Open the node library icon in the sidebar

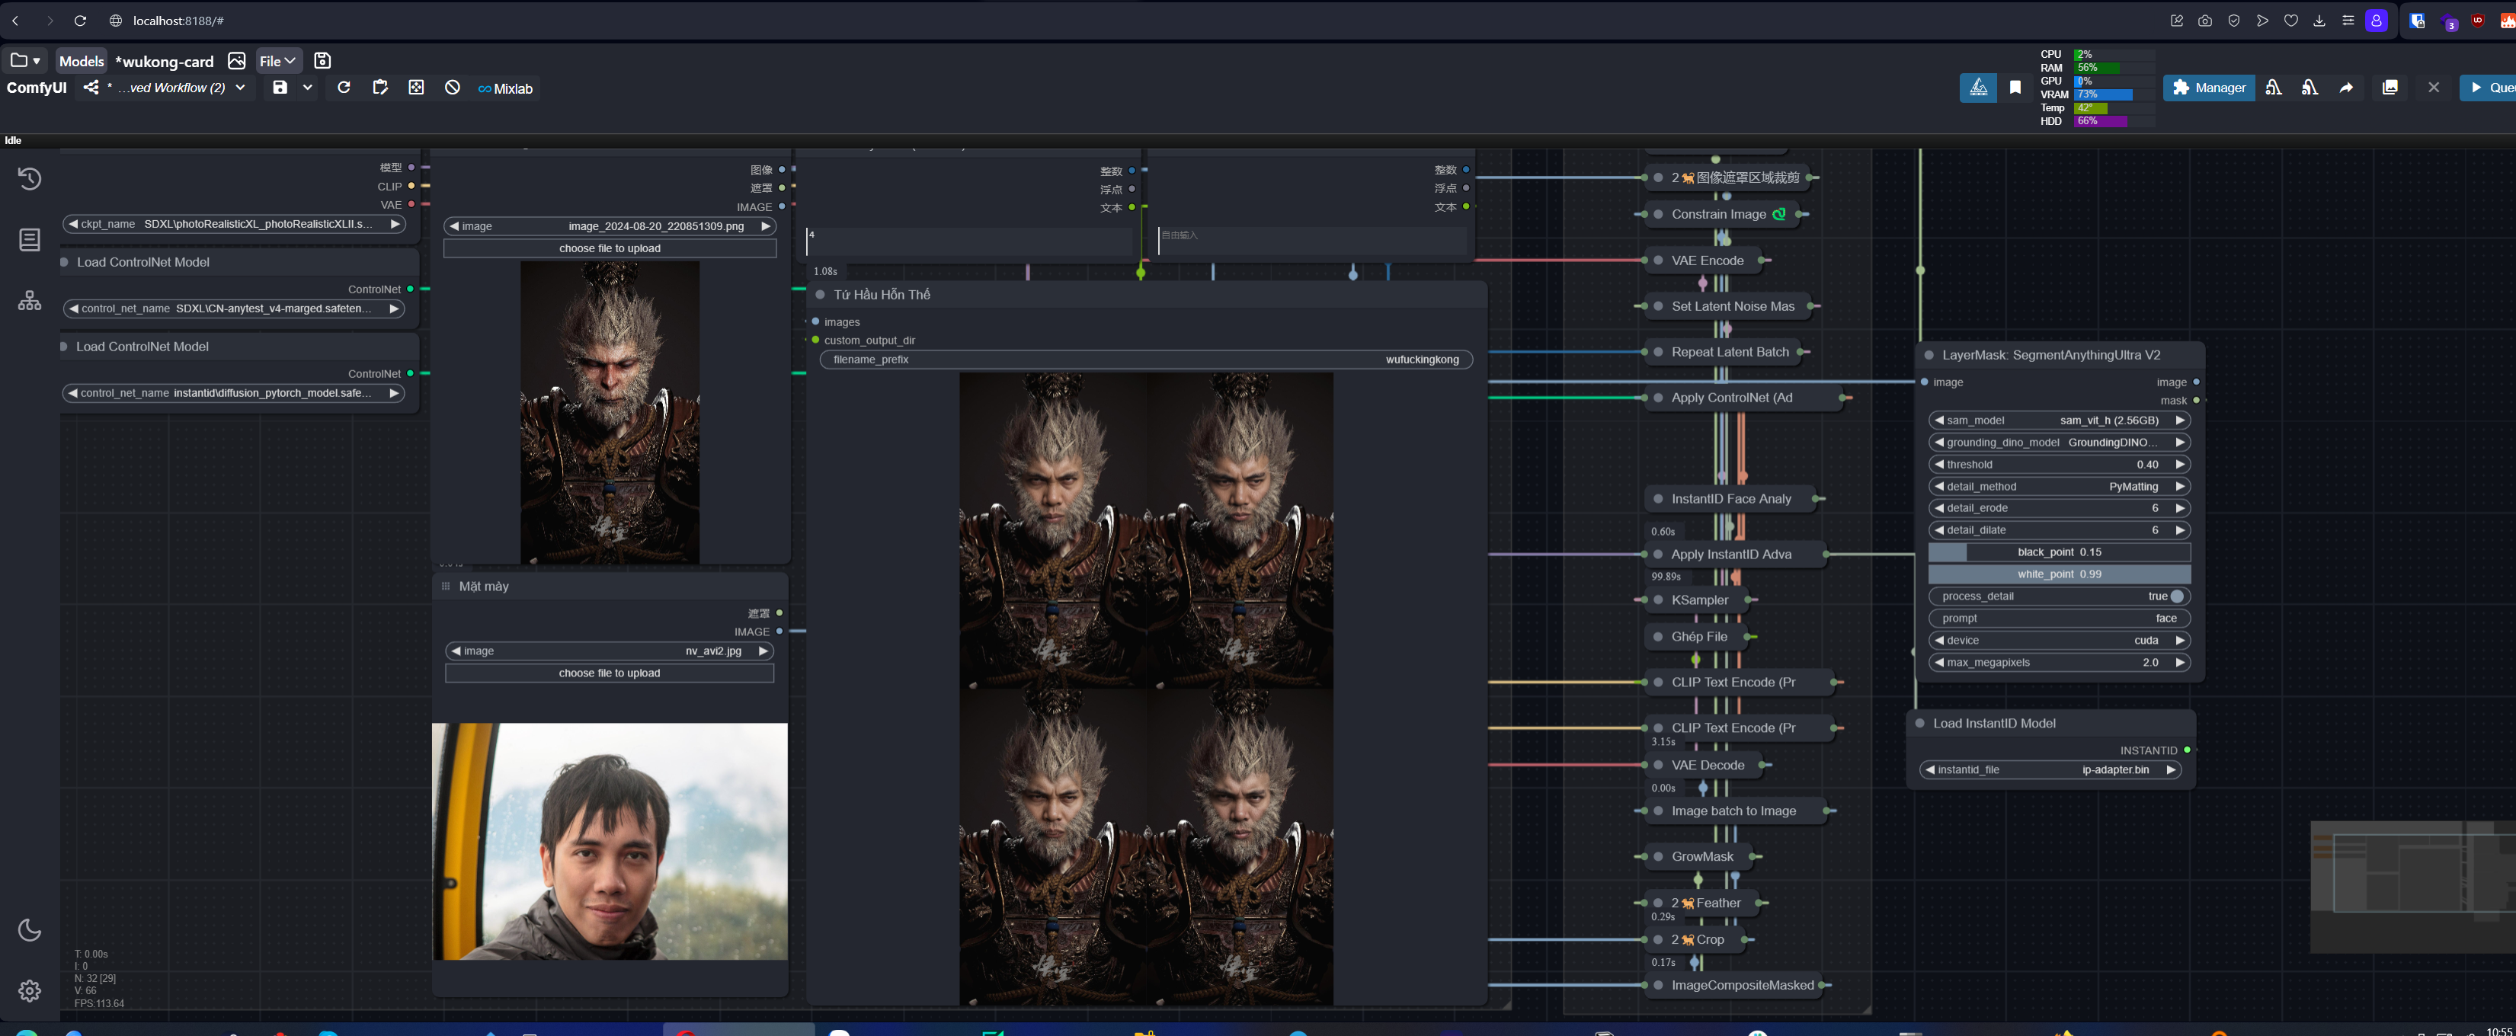(29, 239)
